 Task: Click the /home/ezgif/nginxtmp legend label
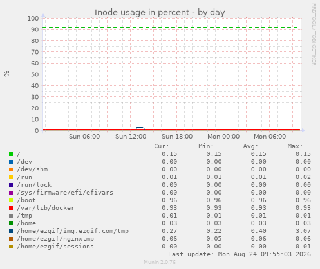[x=55, y=239]
